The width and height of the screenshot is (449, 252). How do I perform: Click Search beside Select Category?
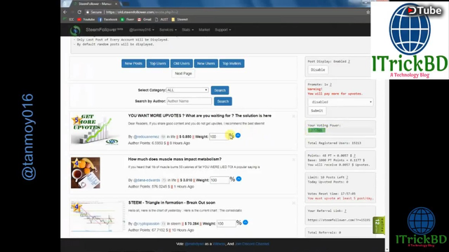(220, 90)
